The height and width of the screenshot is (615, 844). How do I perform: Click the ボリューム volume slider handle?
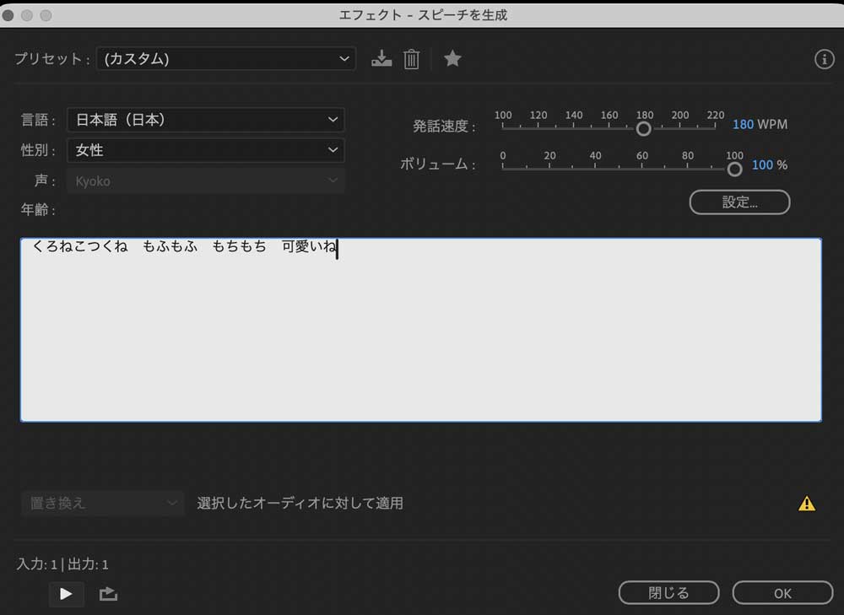point(734,169)
